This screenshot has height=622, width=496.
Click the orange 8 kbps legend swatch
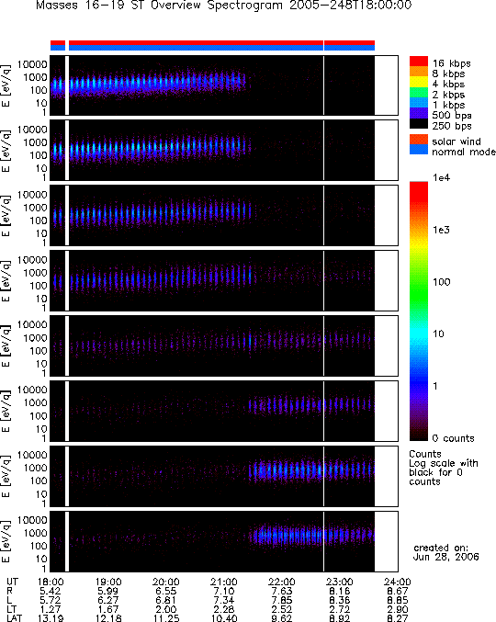pos(419,72)
